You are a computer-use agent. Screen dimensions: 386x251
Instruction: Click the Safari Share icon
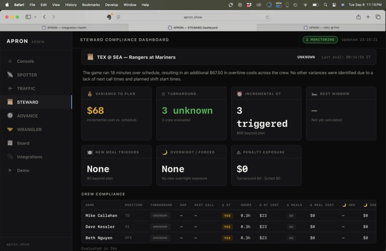[x=358, y=17]
